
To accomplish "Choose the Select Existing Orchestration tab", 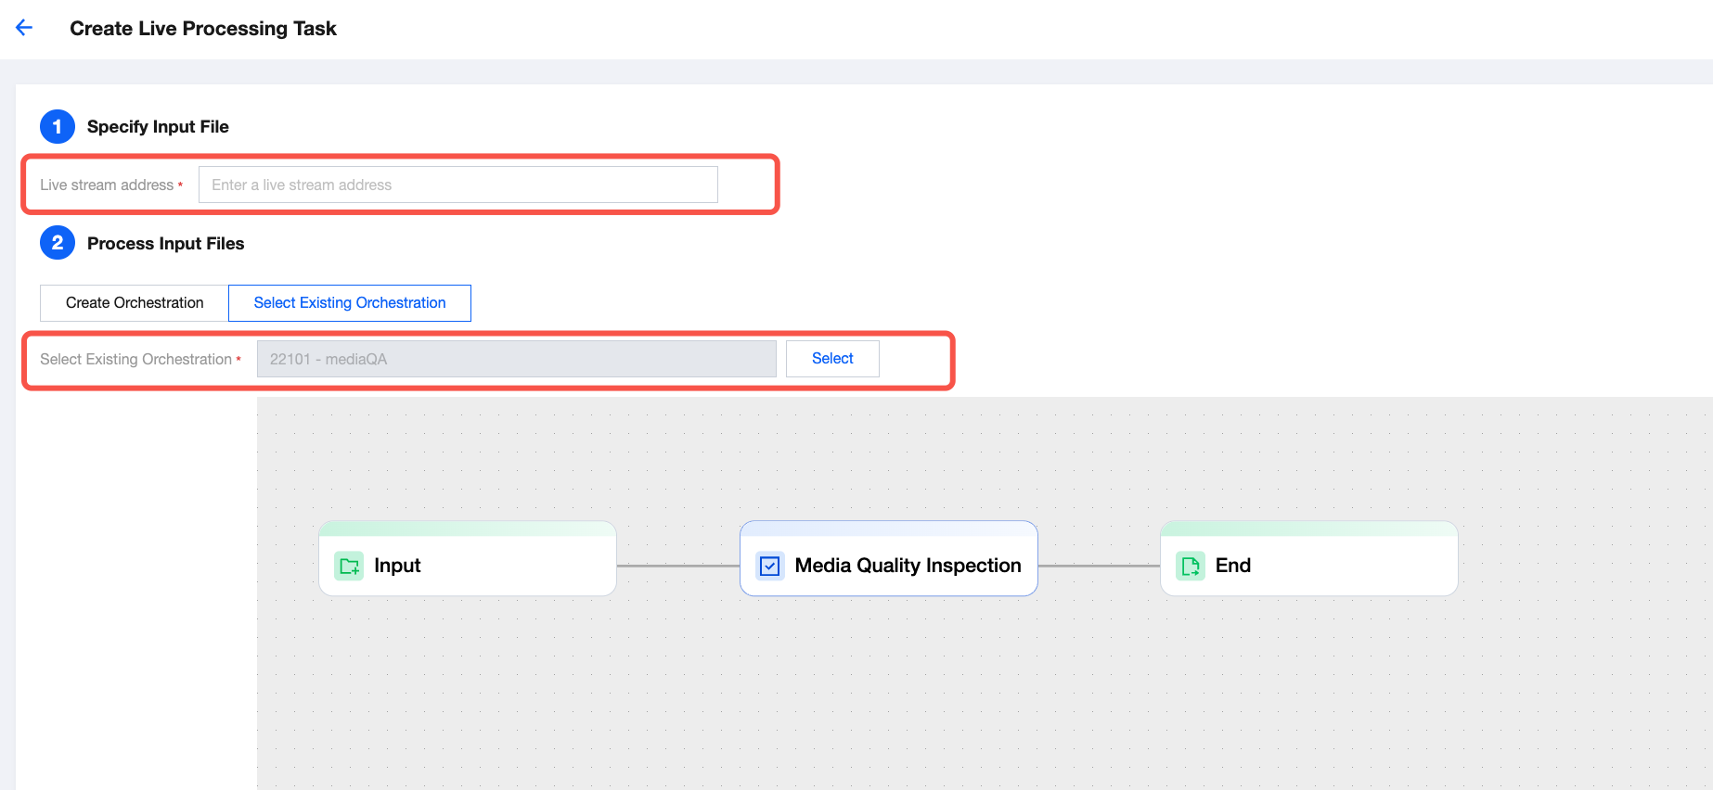I will click(350, 303).
